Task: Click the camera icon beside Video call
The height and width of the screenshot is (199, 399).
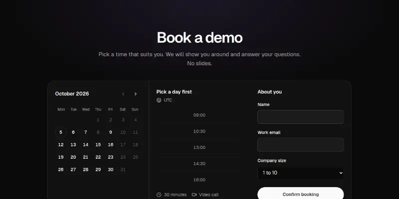Action: tap(194, 195)
